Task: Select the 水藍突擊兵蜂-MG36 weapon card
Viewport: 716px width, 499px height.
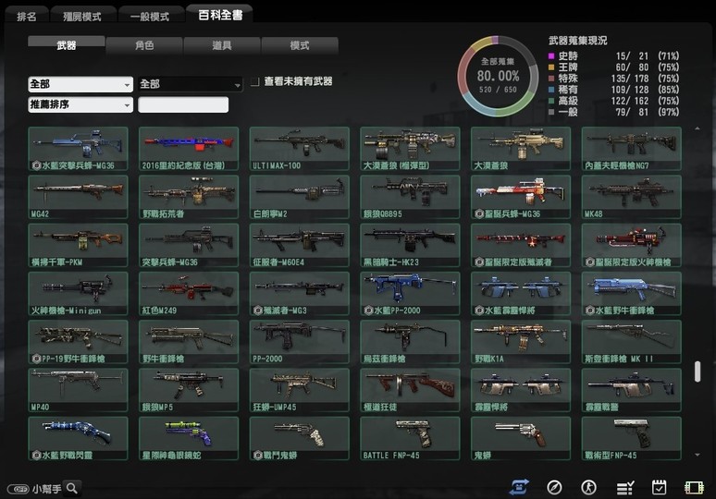Action: [x=78, y=149]
